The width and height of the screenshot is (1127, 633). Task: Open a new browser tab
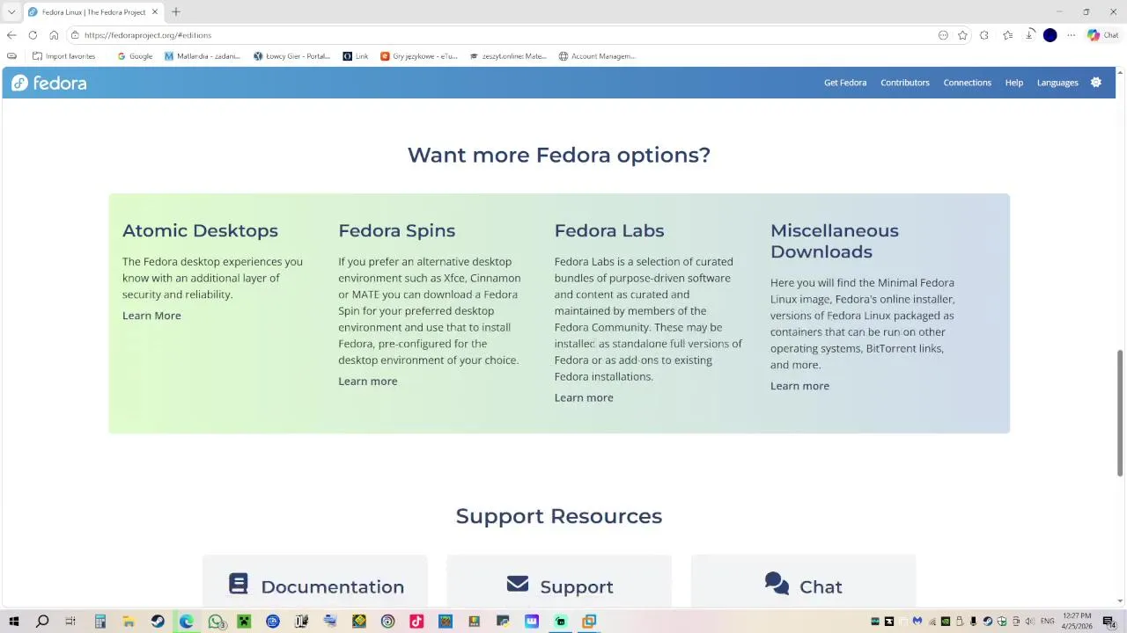click(x=176, y=12)
